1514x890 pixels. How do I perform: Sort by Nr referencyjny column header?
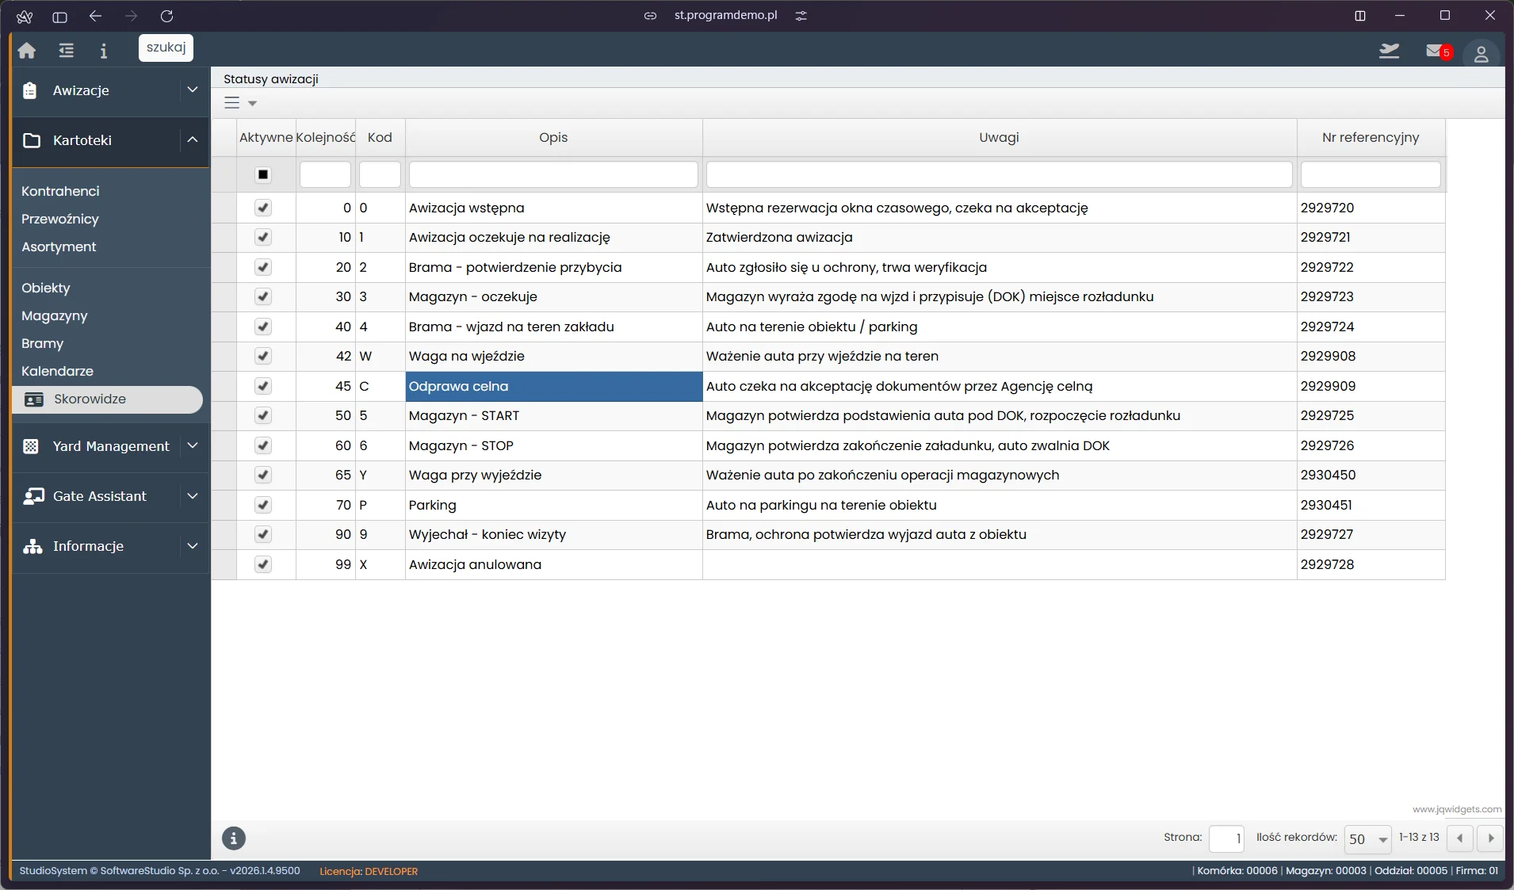coord(1371,137)
